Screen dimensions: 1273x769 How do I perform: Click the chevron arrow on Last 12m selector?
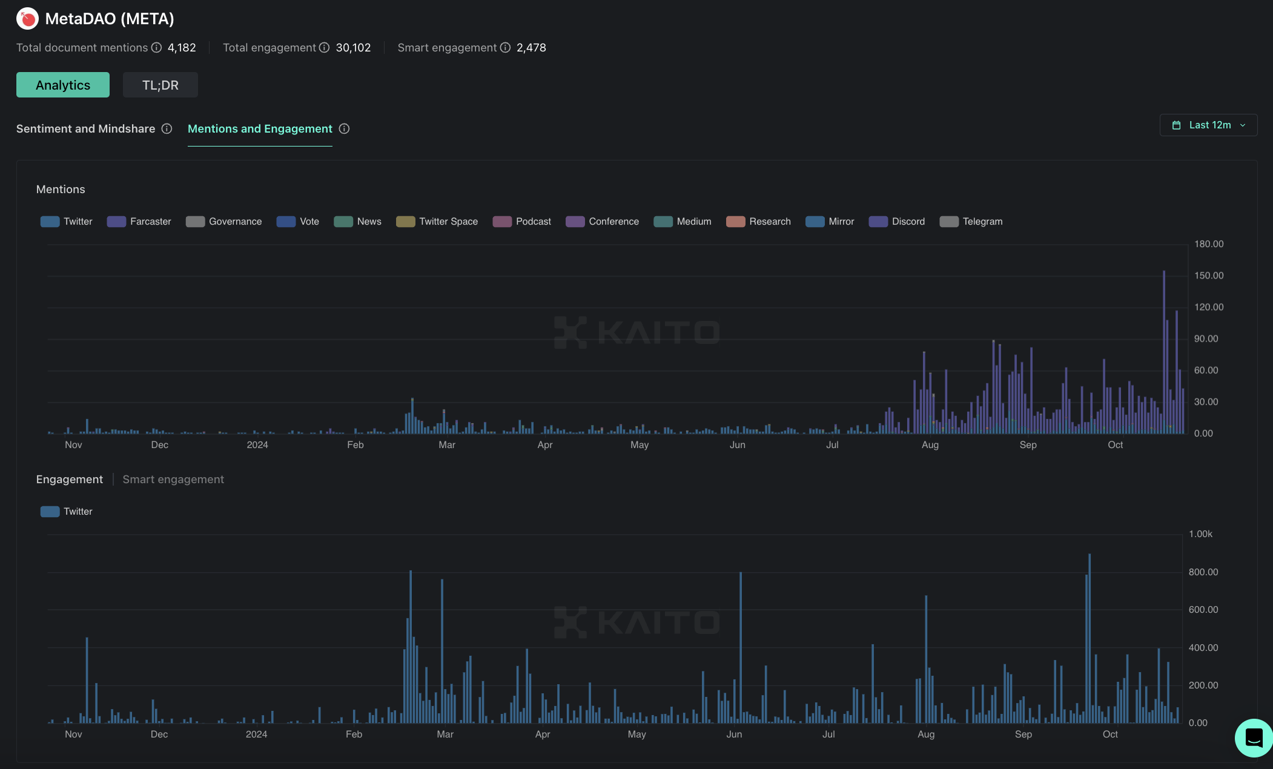point(1243,125)
